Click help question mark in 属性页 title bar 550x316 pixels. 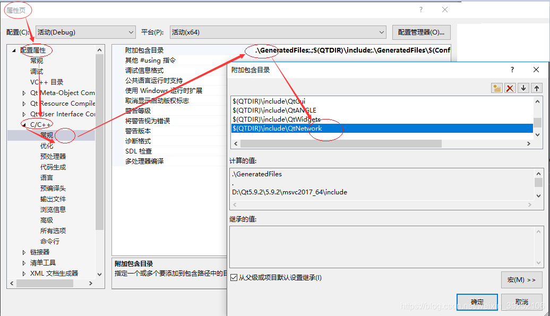point(421,10)
